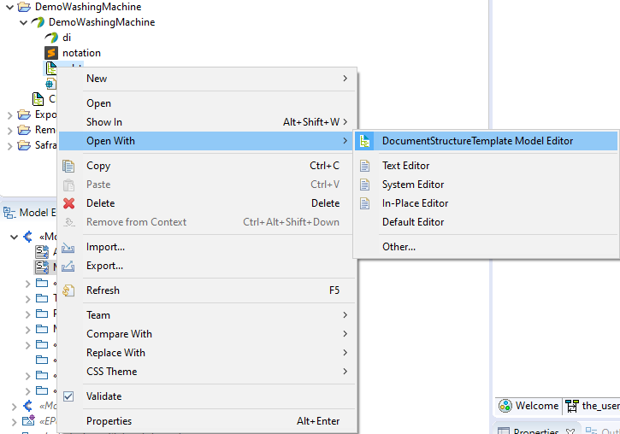Choose Text Editor in Open With submenu

[487, 166]
